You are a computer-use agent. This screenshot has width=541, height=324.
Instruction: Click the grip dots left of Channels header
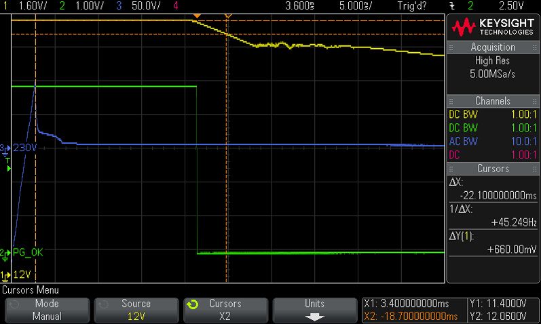tap(451, 102)
